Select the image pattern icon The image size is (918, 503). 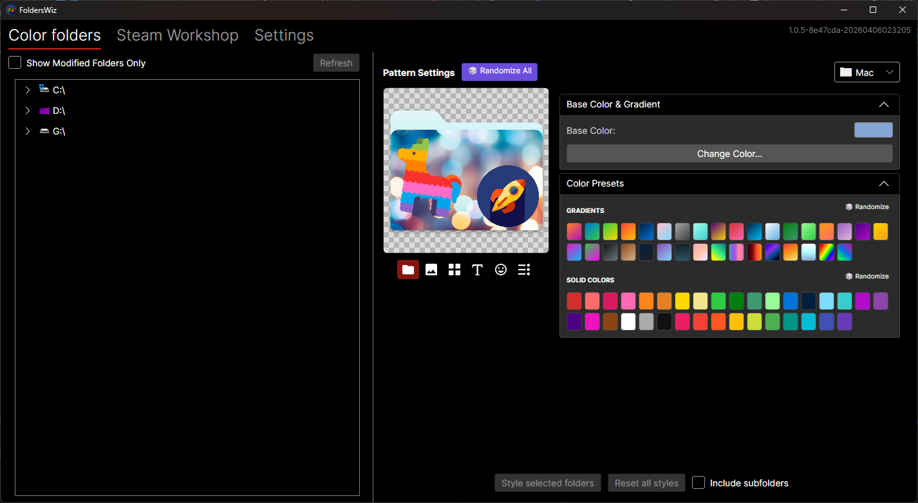[431, 270]
